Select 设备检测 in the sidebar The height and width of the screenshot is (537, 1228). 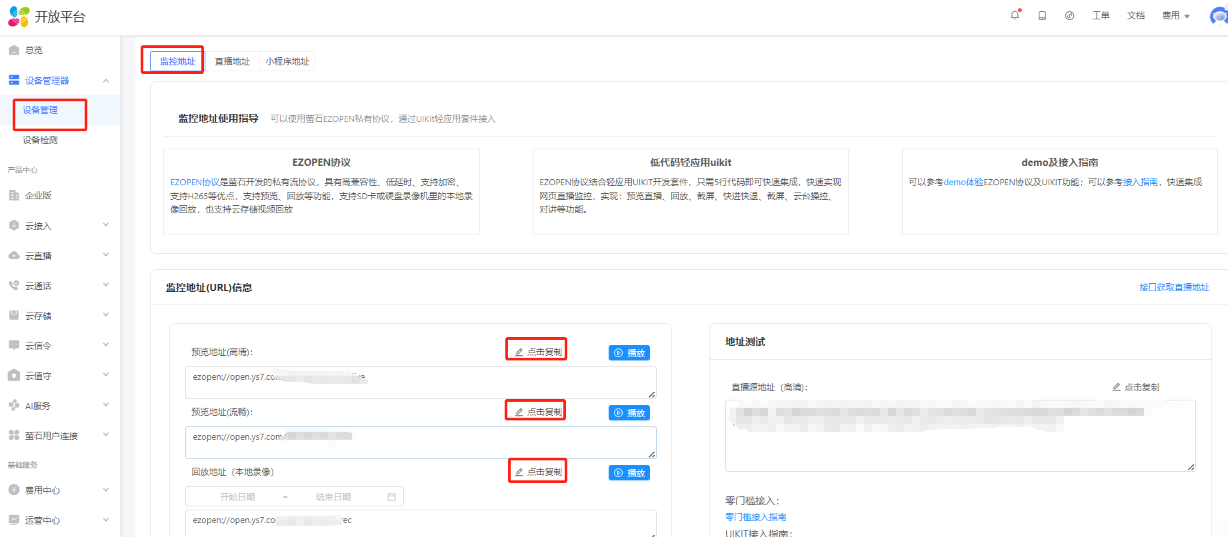tap(40, 140)
